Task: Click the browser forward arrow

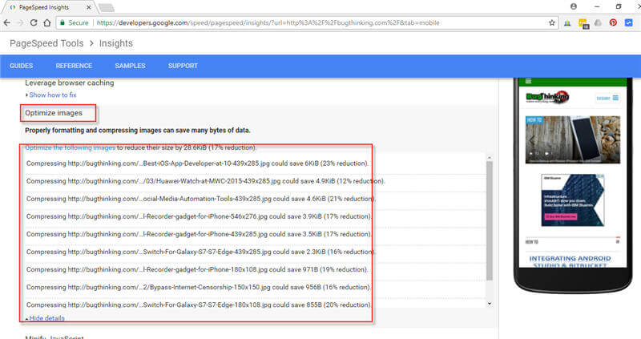Action: tap(20, 23)
